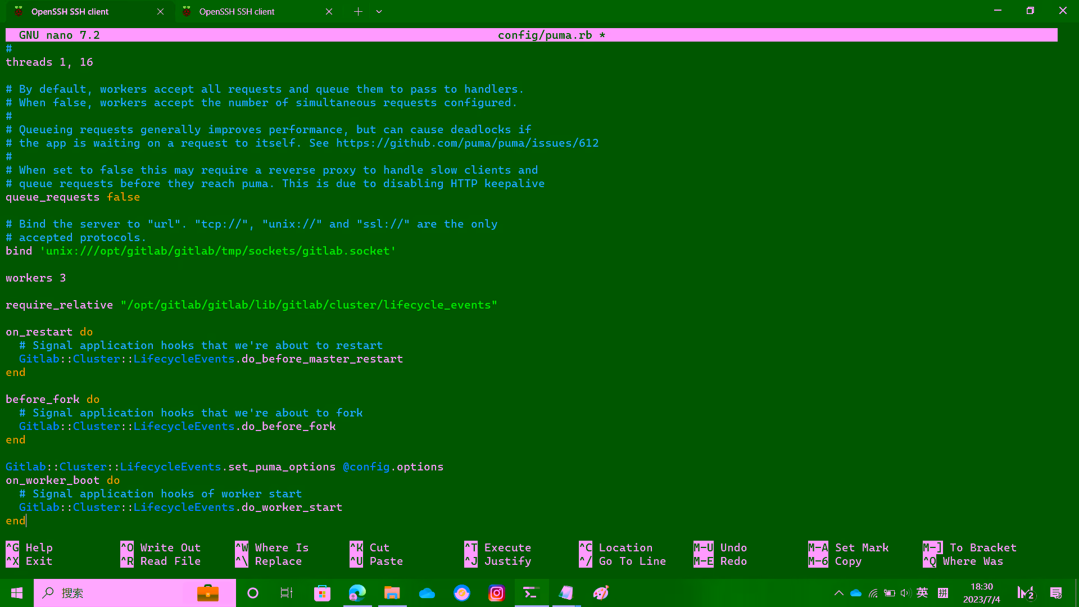1079x607 pixels.
Task: Launch Microsoft Edge from taskbar
Action: click(x=357, y=593)
